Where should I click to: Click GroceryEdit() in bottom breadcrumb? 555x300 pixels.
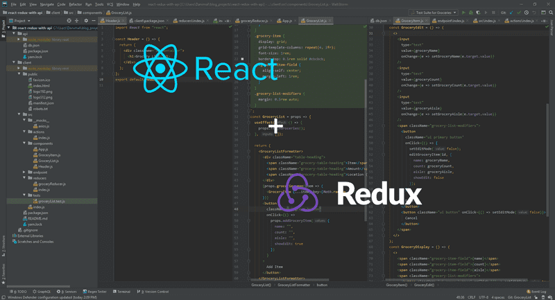pyautogui.click(x=424, y=285)
